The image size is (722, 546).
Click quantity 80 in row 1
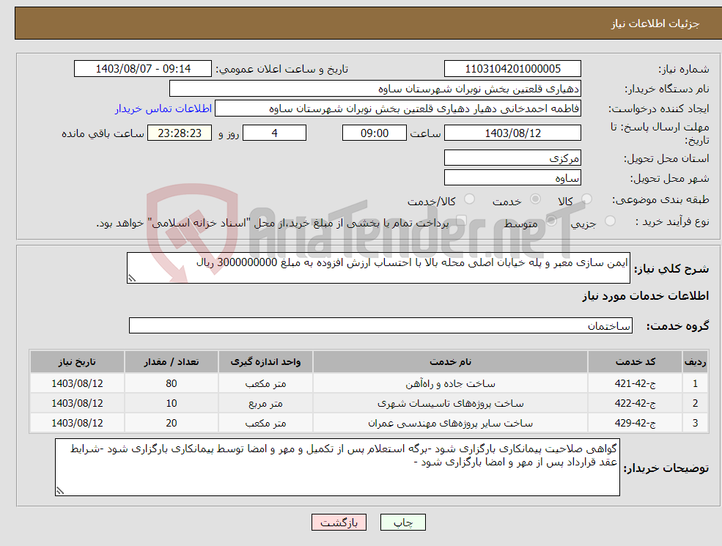172,383
